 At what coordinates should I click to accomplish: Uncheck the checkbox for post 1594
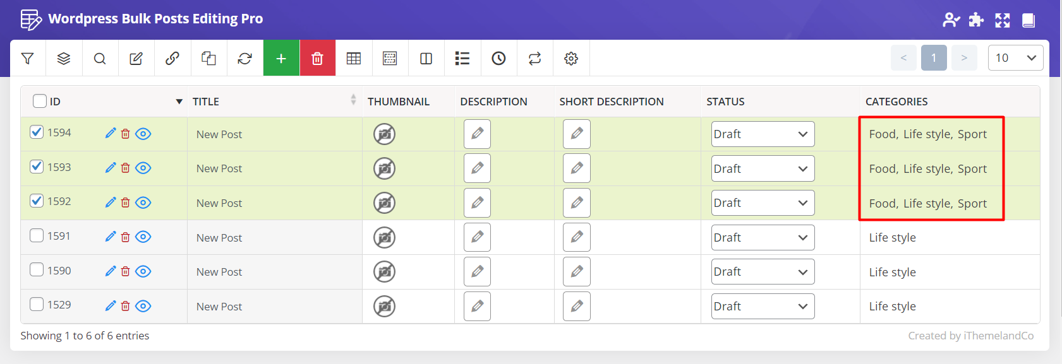(37, 132)
